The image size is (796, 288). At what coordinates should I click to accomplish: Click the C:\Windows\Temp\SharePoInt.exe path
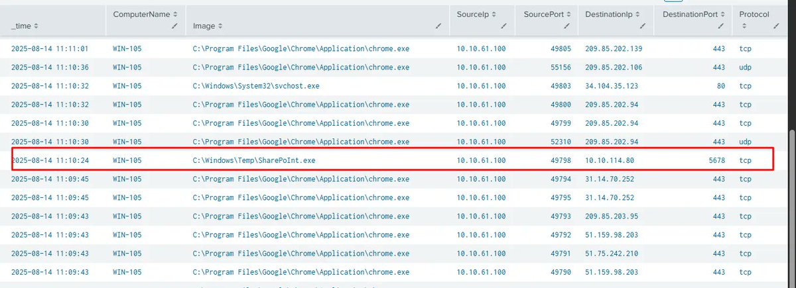pyautogui.click(x=253, y=161)
